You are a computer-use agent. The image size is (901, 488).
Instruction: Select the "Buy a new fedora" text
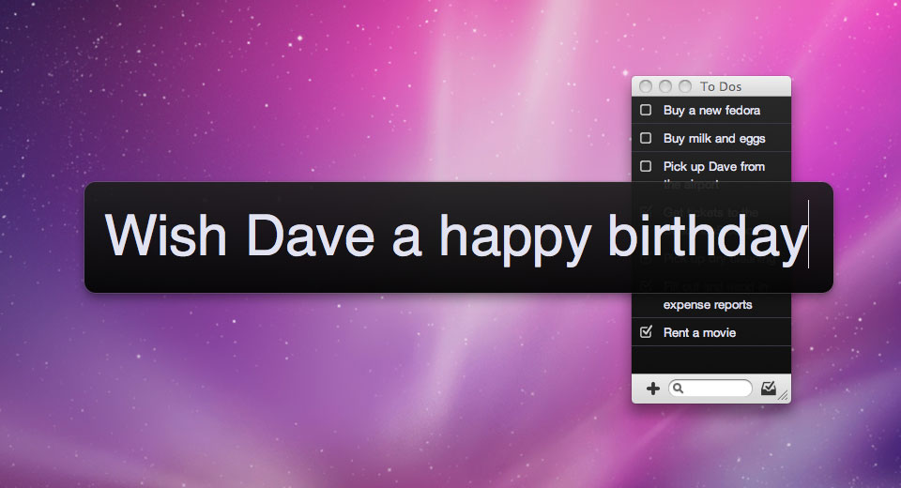(711, 111)
